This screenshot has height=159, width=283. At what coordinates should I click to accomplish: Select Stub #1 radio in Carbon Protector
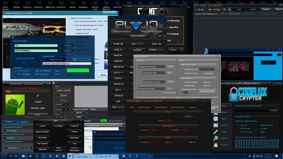[x=141, y=143]
